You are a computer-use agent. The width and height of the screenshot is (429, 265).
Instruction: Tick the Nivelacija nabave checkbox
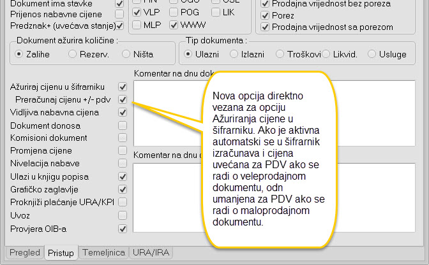pyautogui.click(x=123, y=163)
